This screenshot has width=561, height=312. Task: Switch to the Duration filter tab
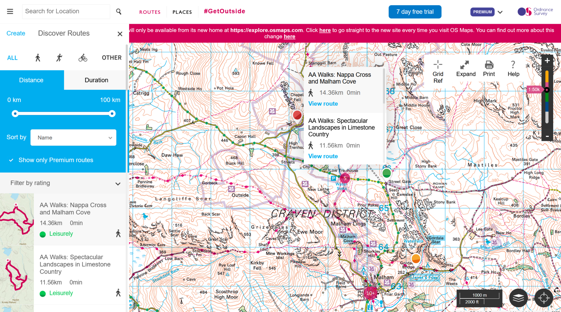[x=96, y=80]
